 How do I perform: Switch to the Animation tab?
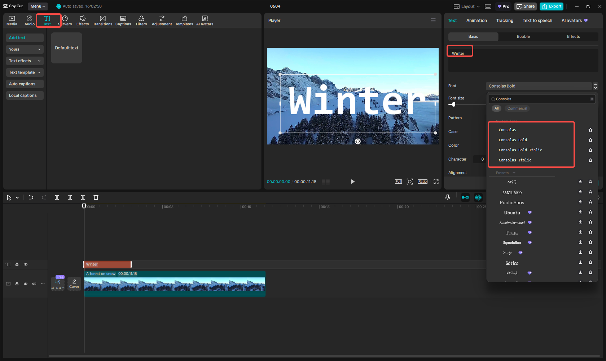[x=477, y=21]
